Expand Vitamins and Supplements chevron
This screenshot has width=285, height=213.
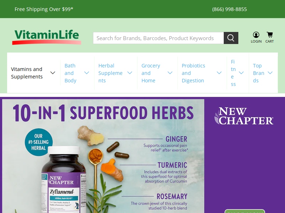[x=53, y=73]
